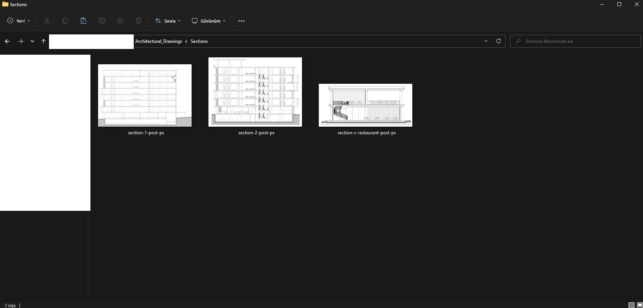Show recent locations dropdown arrow
Viewport: 643px width, 308px height.
(32, 41)
